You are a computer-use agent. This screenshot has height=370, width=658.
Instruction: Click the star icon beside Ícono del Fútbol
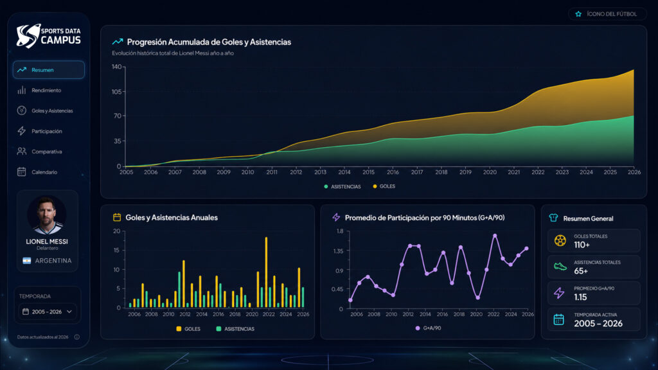click(x=579, y=14)
